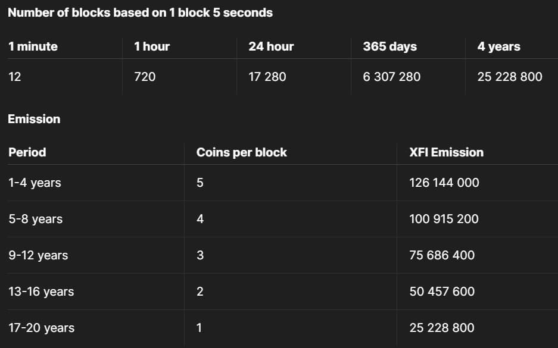Click the '1 hour' column header
Image resolution: width=558 pixels, height=348 pixels.
click(152, 46)
